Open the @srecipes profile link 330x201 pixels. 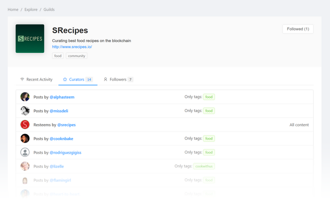pos(66,125)
